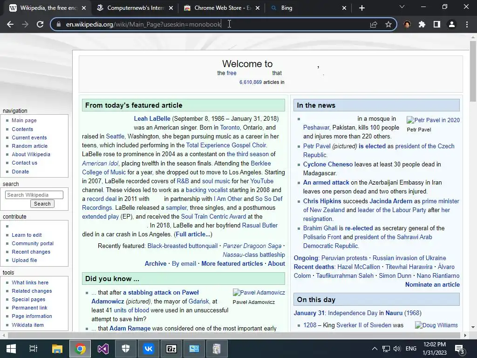This screenshot has height=358, width=477.
Task: Open a new tab with plus button
Action: tap(361, 8)
